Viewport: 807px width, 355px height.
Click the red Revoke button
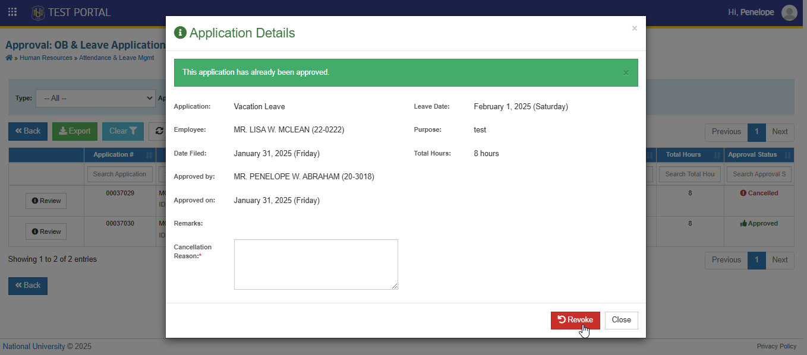click(x=575, y=320)
